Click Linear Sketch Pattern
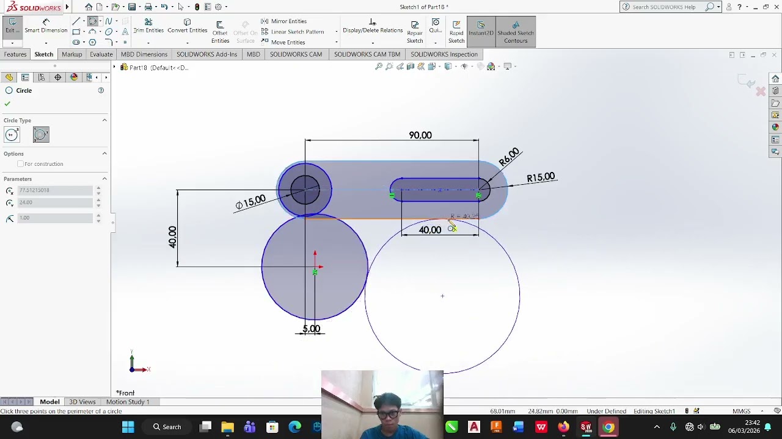The height and width of the screenshot is (439, 782). [x=293, y=32]
